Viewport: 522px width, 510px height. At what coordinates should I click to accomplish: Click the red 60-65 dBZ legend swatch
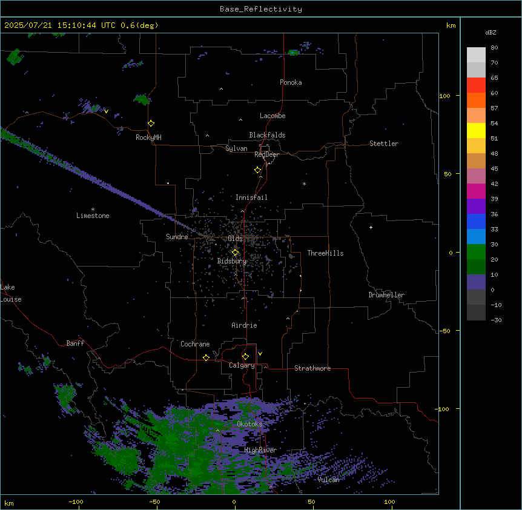476,85
